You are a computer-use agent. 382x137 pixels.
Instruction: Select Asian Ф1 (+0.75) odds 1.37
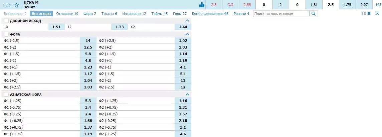(88, 127)
